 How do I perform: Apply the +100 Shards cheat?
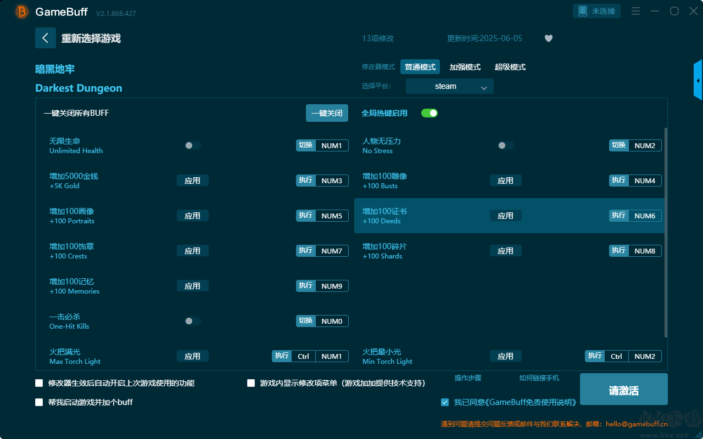(x=506, y=251)
